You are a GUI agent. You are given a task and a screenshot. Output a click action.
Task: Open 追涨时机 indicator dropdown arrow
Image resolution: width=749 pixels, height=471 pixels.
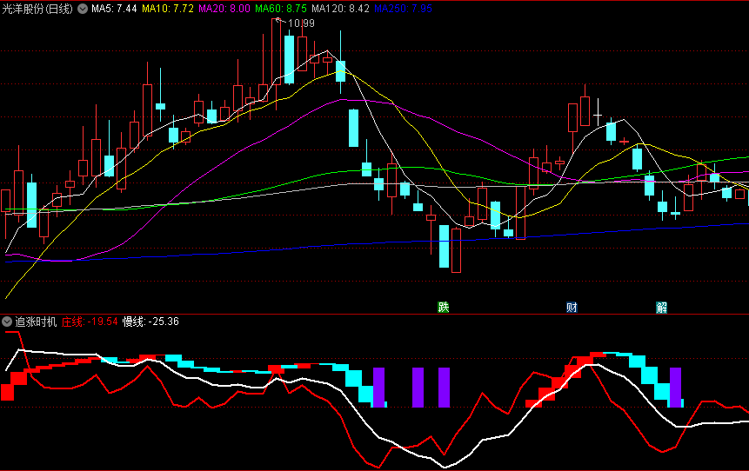pyautogui.click(x=7, y=322)
